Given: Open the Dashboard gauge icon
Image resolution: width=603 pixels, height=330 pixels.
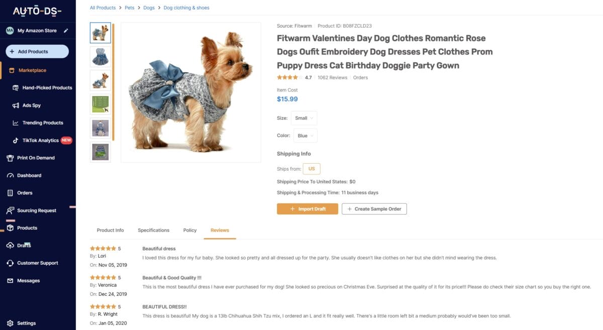Looking at the screenshot, I should [x=10, y=175].
